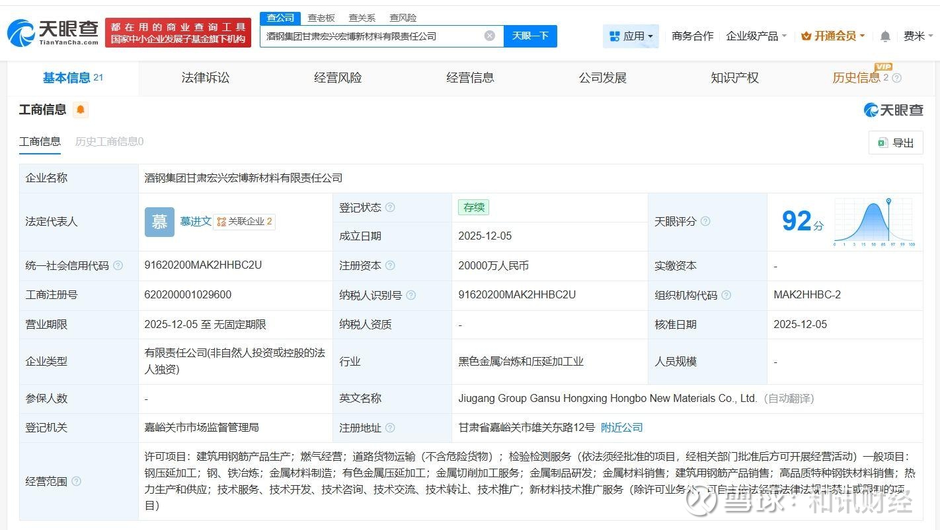Switch to the 法律诉讼 tab
This screenshot has height=530, width=940.
[205, 78]
